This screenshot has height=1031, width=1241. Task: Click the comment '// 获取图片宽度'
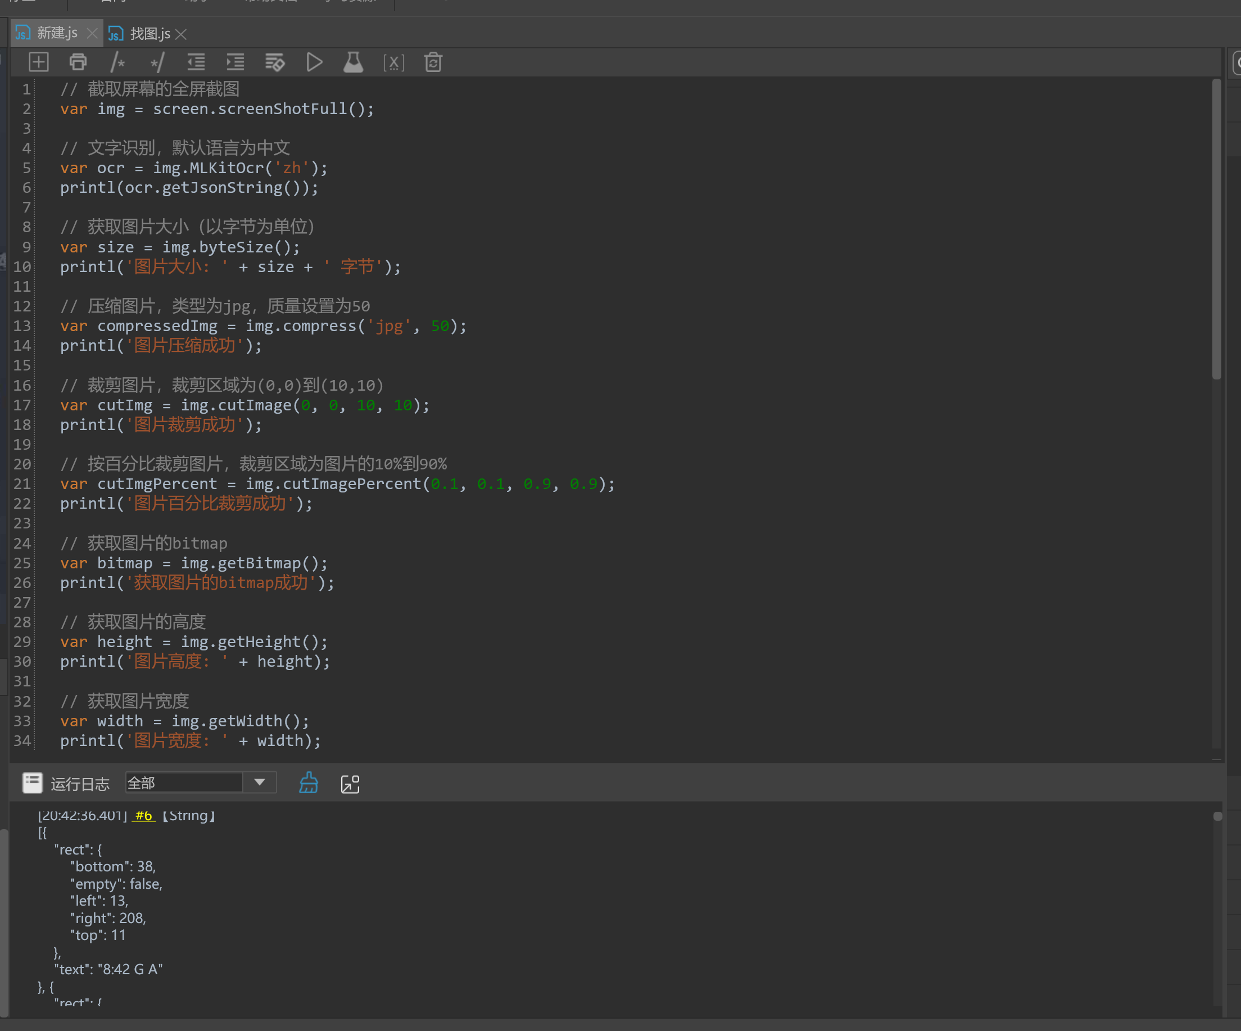[125, 702]
